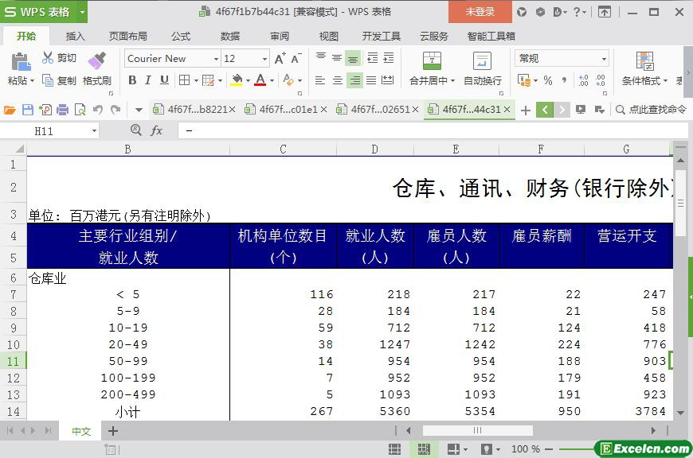Image resolution: width=693 pixels, height=458 pixels.
Task: Click the Cut (剪切) scissors icon
Action: pyautogui.click(x=48, y=58)
